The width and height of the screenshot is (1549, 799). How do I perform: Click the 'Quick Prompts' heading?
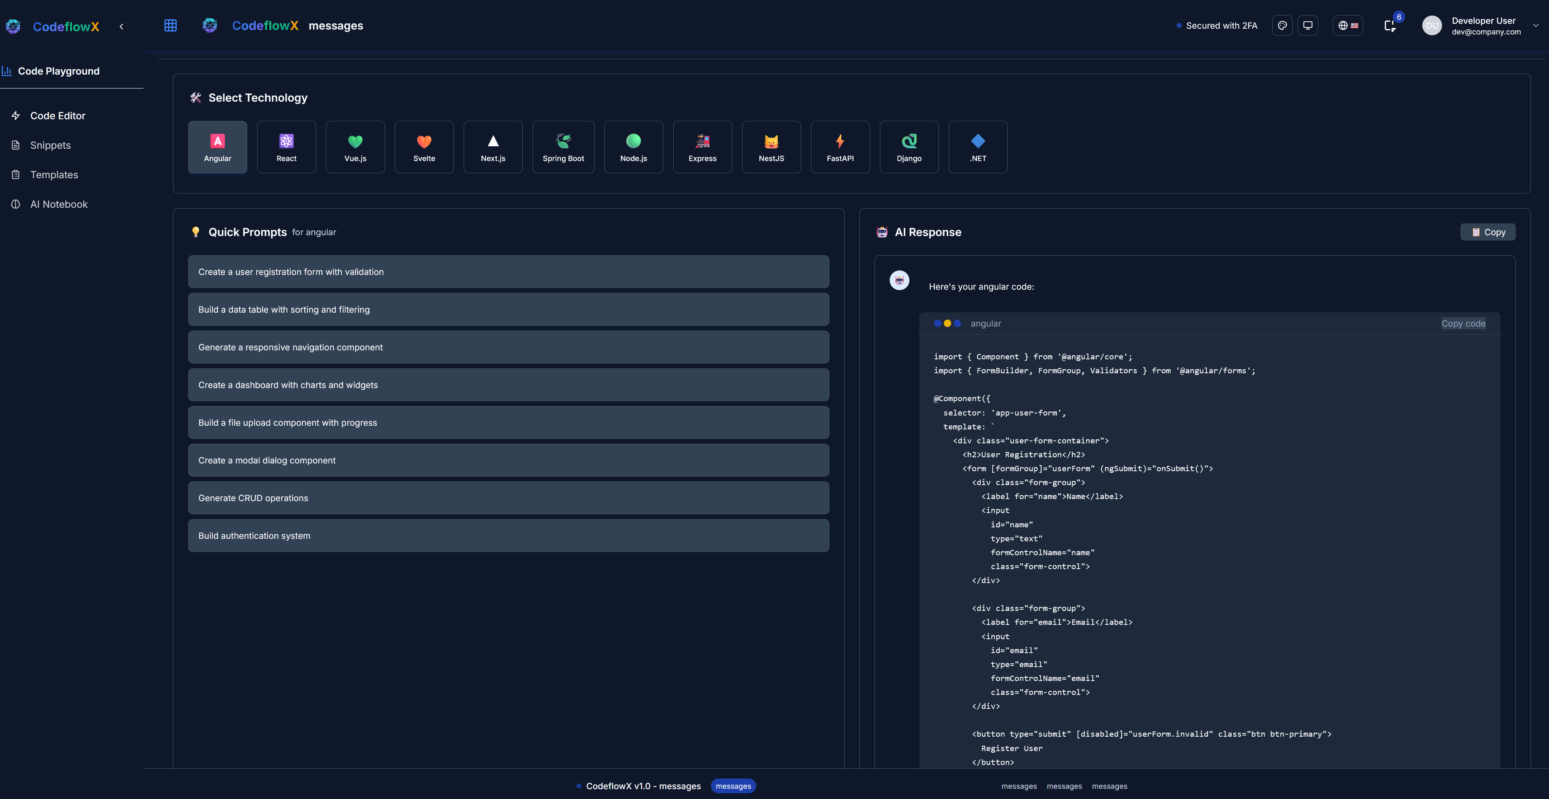tap(247, 232)
